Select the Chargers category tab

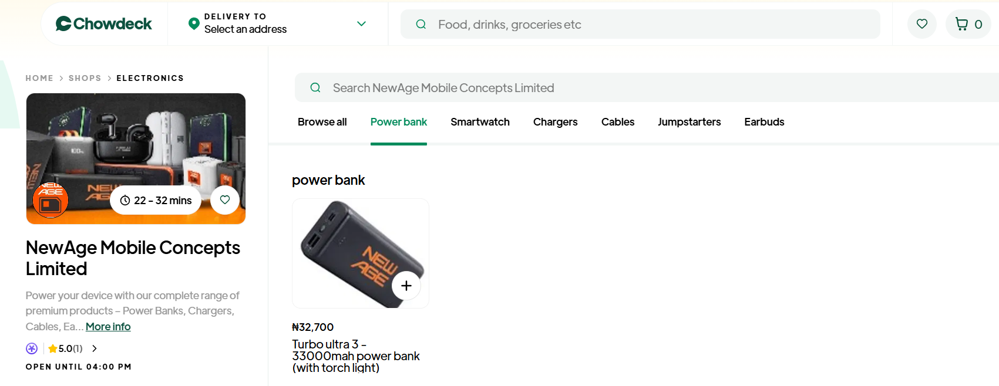click(x=555, y=122)
